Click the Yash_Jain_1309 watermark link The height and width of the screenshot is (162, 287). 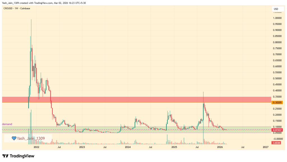pyautogui.click(x=31, y=137)
